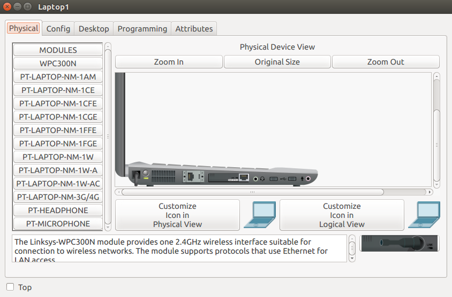Click the device view horizontal scrollbar
452x297 pixels.
pos(252,192)
